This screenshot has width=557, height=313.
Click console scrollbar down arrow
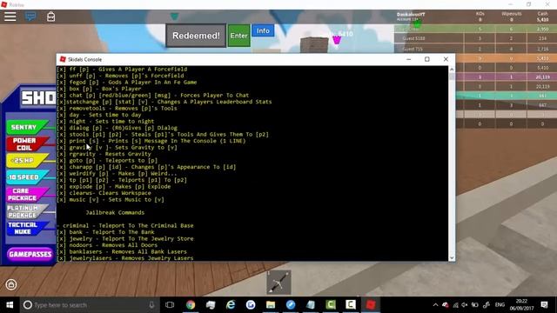click(x=452, y=258)
